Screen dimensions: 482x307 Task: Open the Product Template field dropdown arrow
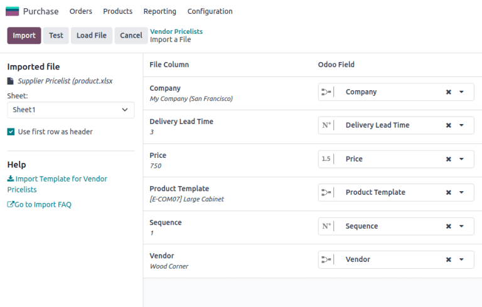[462, 192]
